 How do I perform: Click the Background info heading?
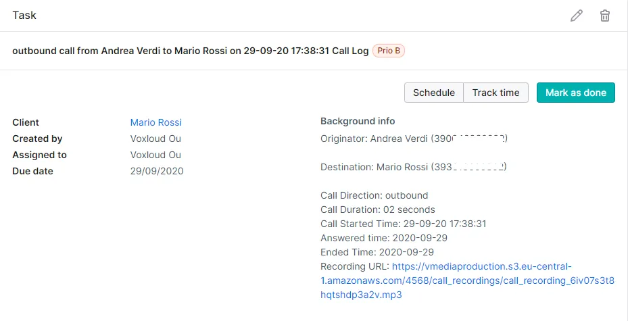click(x=358, y=121)
